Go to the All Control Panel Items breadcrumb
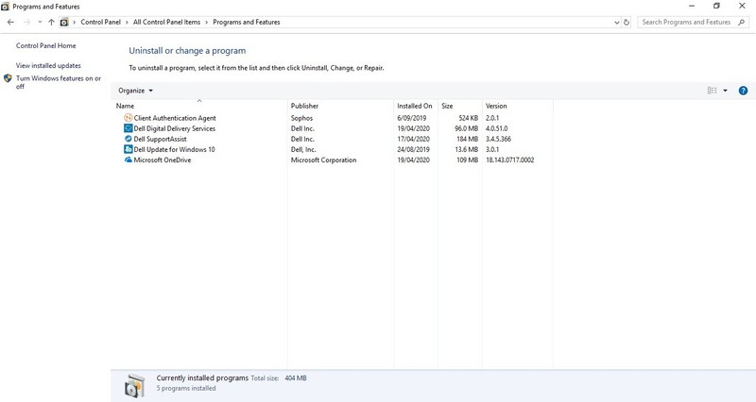 [167, 22]
